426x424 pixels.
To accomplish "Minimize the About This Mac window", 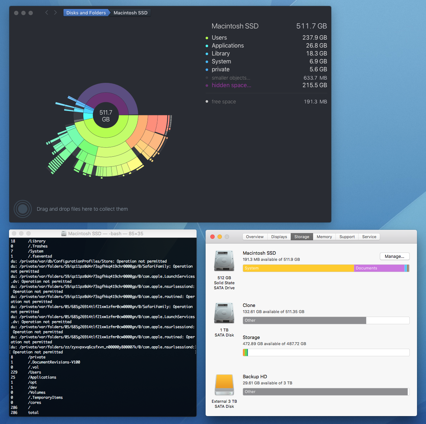I will coord(220,237).
